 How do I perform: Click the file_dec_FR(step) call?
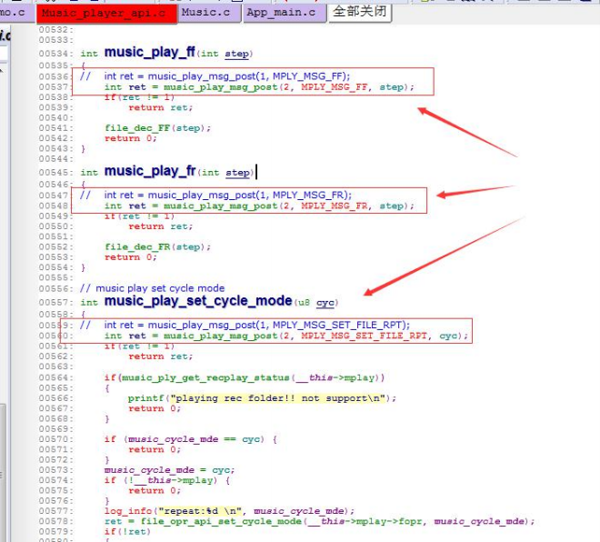[x=157, y=247]
